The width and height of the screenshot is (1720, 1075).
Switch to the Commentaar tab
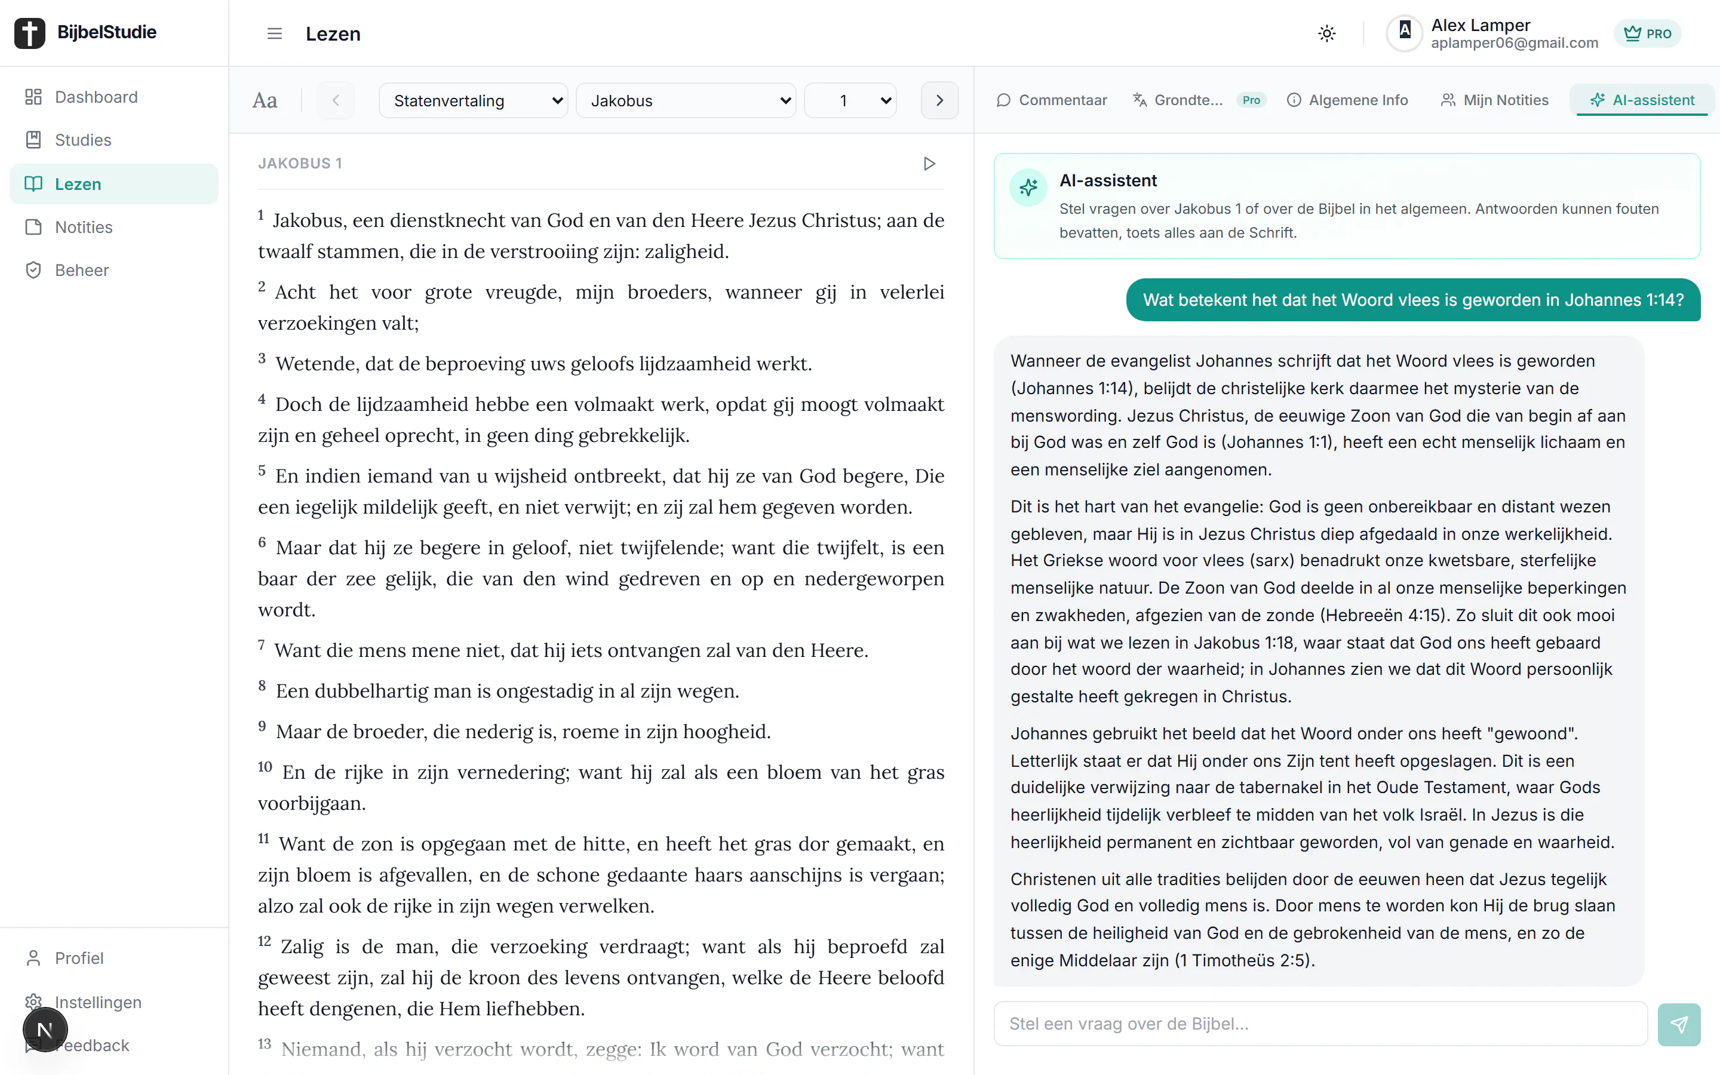1052,100
